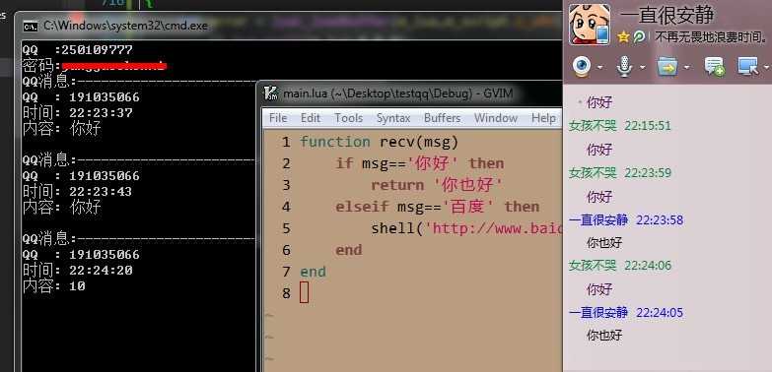Click 'QQ : 191035066' above 时间 22:24:20
Image resolution: width=772 pixels, height=372 pixels.
[x=81, y=255]
